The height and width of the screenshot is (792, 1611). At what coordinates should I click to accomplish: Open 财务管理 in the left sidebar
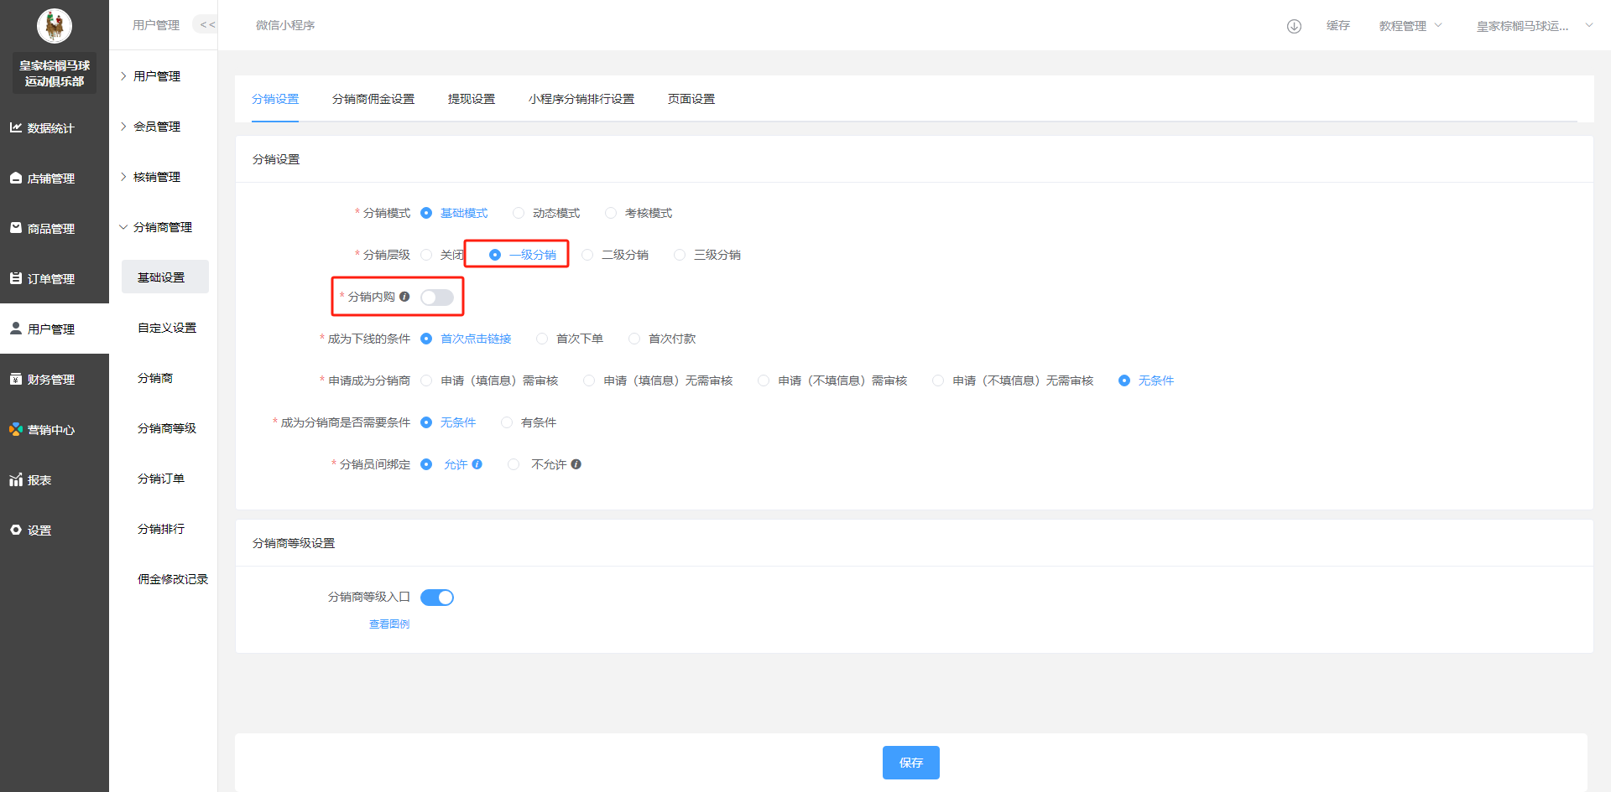(x=50, y=380)
